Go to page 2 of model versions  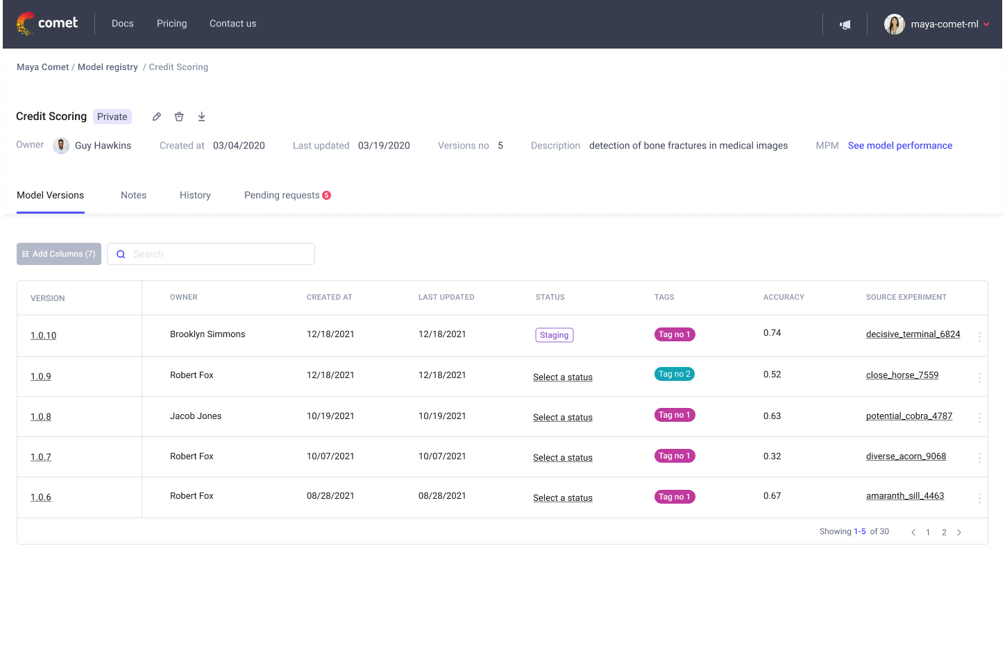944,531
